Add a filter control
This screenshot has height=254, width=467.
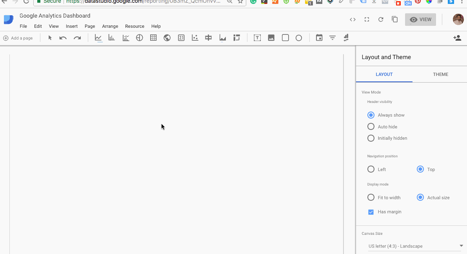[x=332, y=38]
